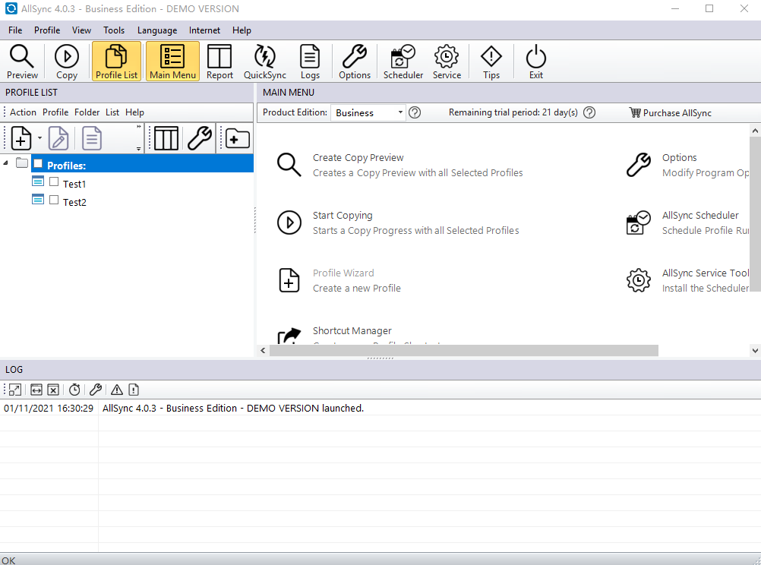Open the List menu in Profile List
The image size is (761, 565).
coord(112,112)
